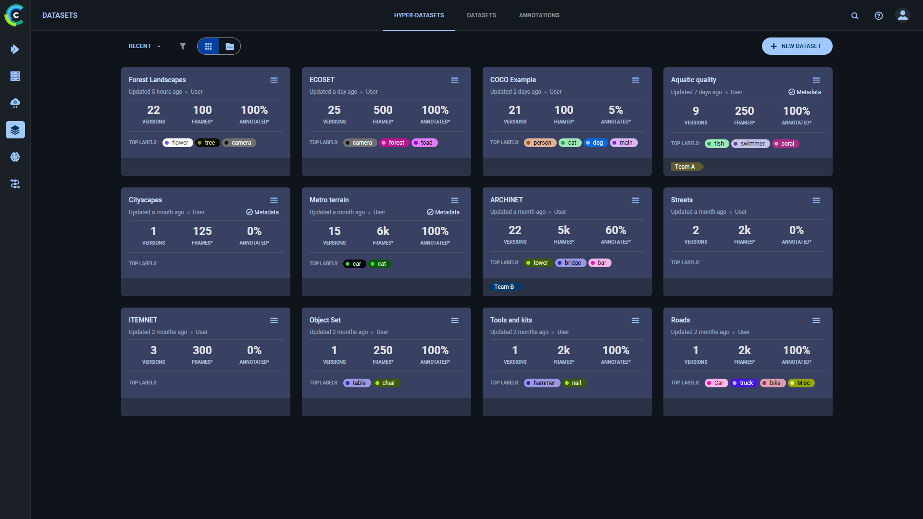Enable grid view with the grid toggle

coord(208,46)
